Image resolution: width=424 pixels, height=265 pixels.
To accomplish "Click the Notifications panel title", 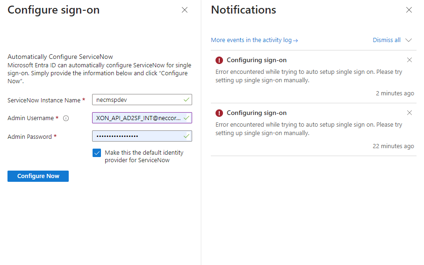I will tap(244, 10).
